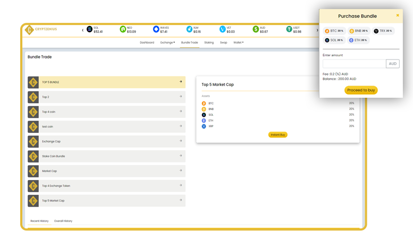Open the Wallet dropdown menu

pyautogui.click(x=238, y=42)
